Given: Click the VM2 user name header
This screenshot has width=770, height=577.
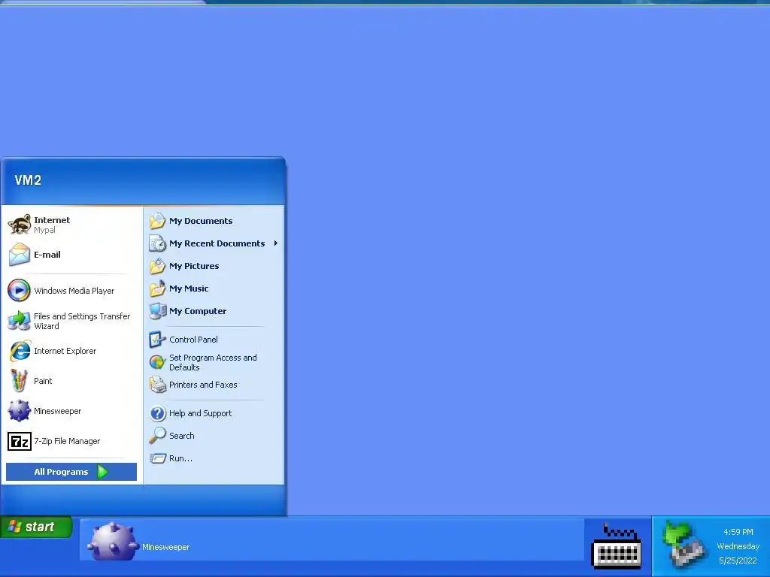Looking at the screenshot, I should tap(28, 180).
